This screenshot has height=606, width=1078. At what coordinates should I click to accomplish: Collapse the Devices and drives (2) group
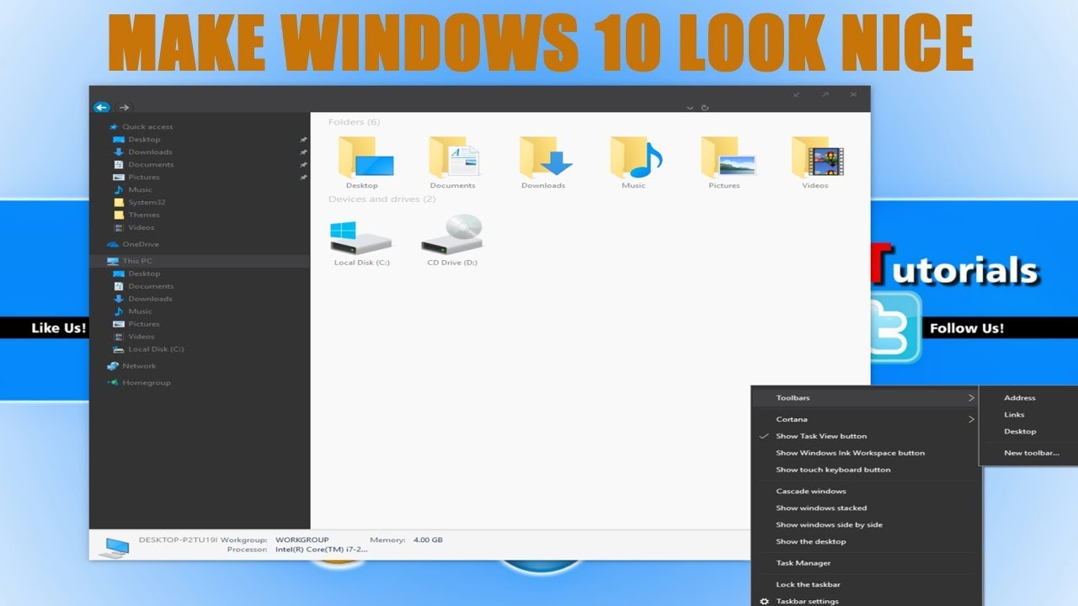[382, 199]
